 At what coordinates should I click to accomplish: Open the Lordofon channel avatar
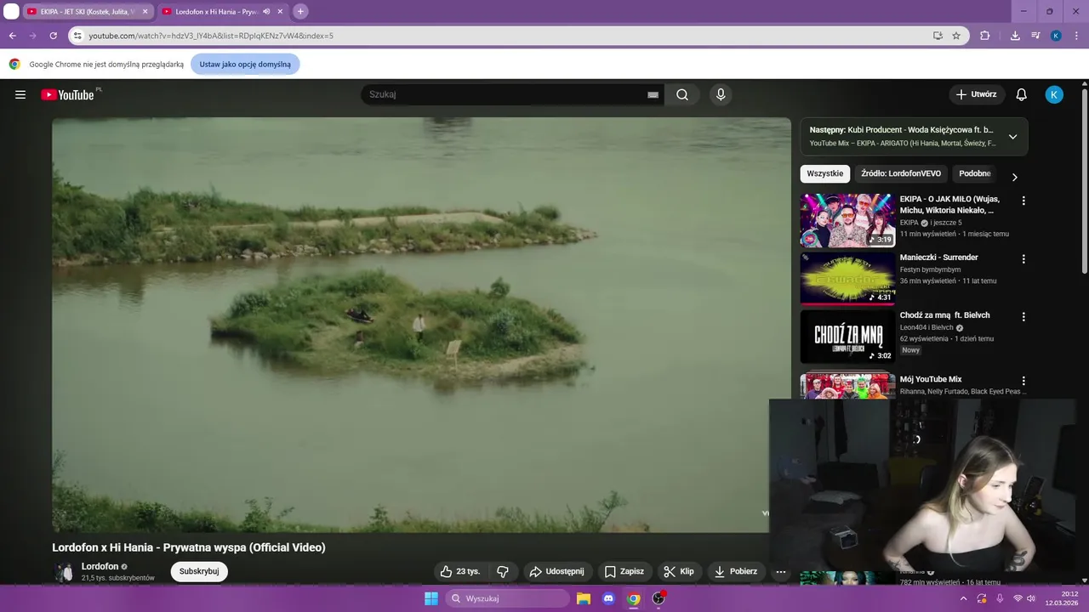tap(64, 571)
